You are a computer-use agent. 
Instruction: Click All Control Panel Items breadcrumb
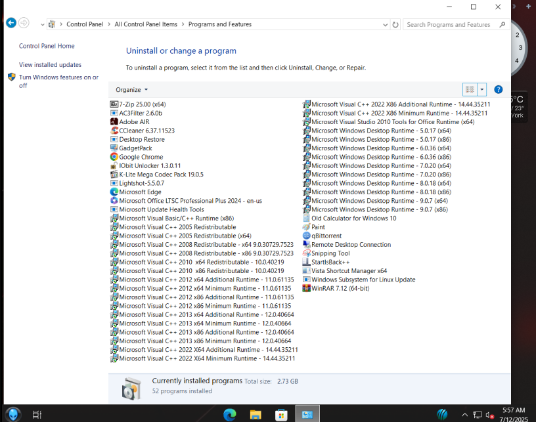click(x=146, y=24)
